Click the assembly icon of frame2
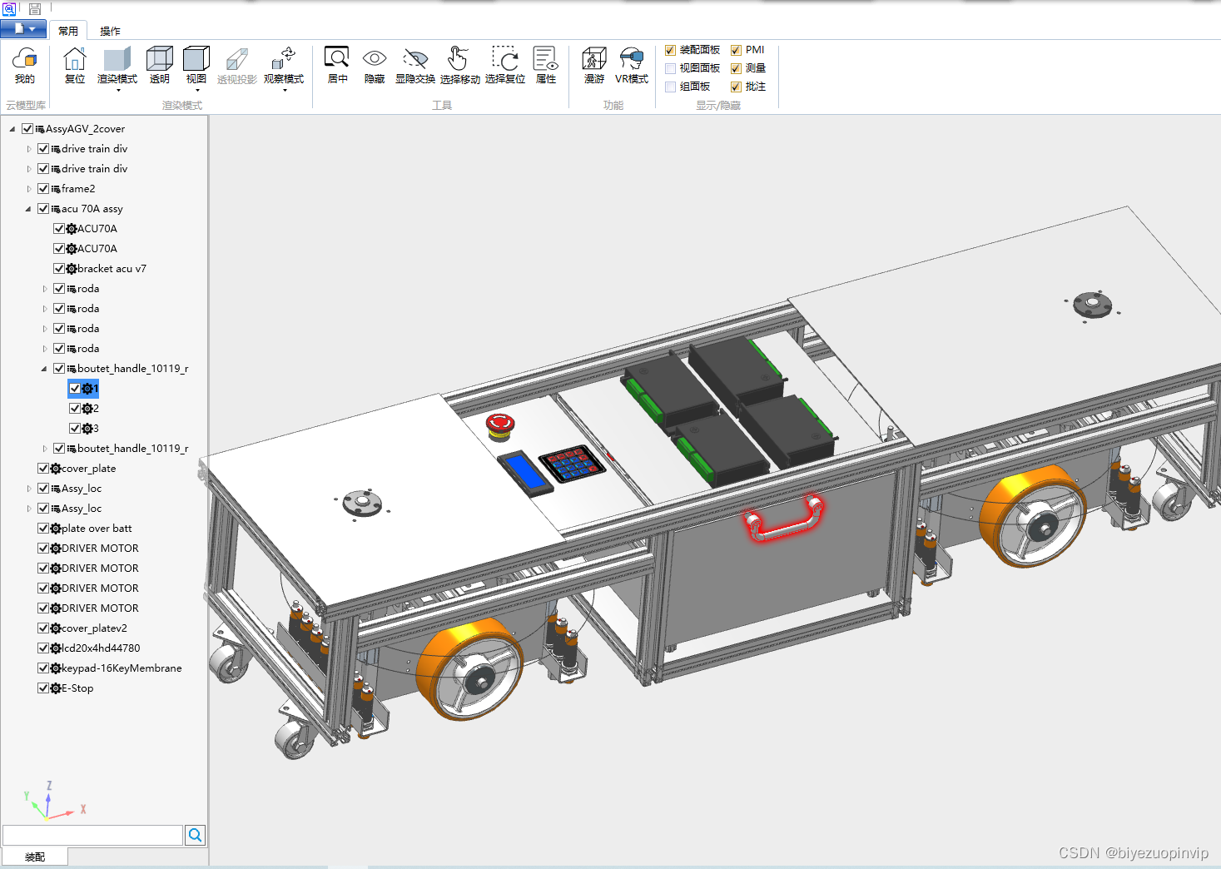 [56, 189]
